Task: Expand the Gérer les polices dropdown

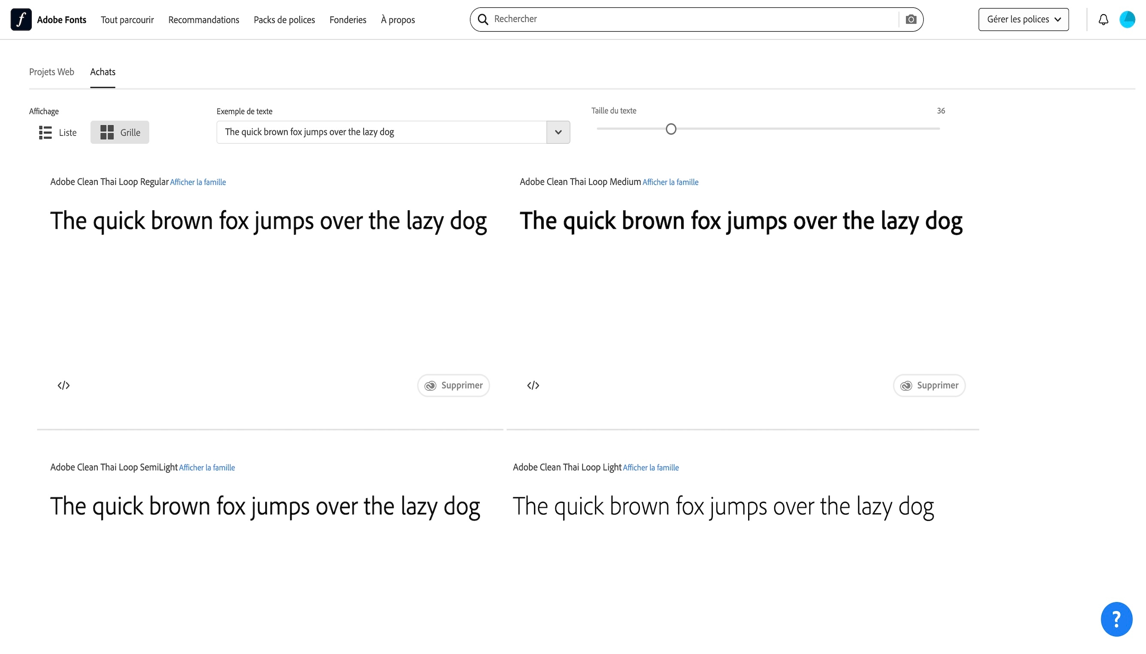Action: (1023, 19)
